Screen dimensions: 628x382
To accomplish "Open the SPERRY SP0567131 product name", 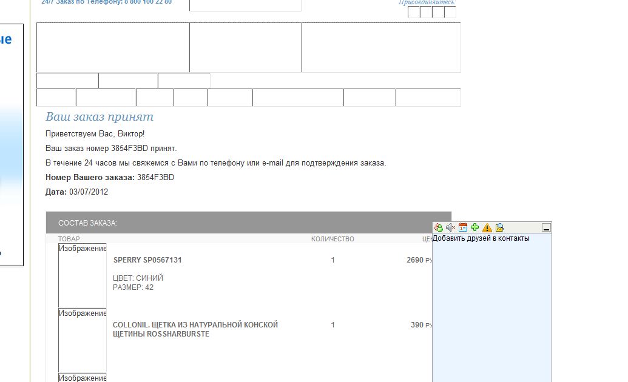I will coord(147,260).
